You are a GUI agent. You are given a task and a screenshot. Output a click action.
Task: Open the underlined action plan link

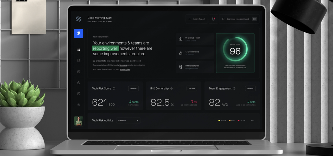click(x=125, y=70)
